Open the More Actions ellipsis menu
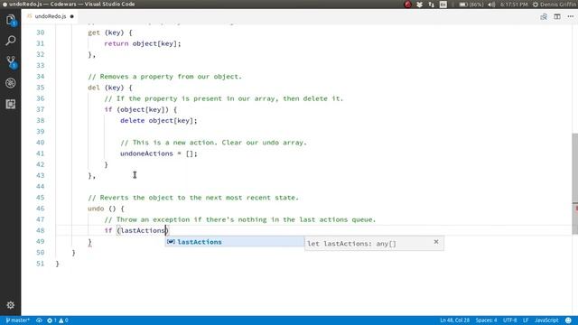This screenshot has height=325, width=578. (x=570, y=16)
